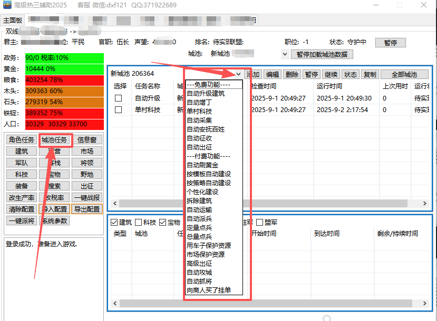437x321 pixels.
Task: Click the 编辑 task button
Action: click(273, 75)
